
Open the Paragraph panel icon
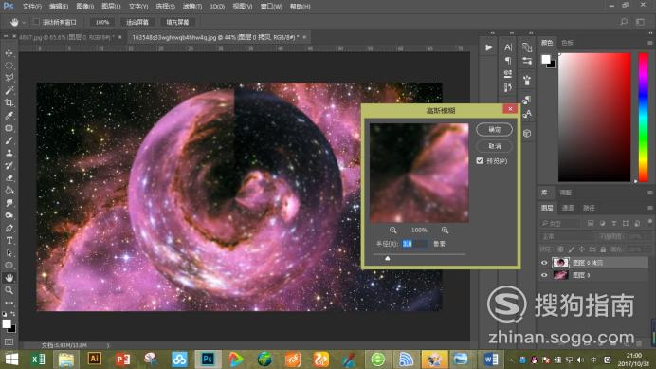(508, 61)
